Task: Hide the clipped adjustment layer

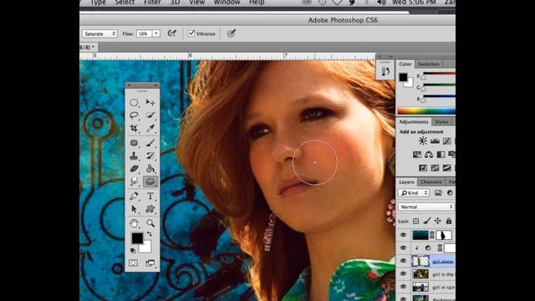Action: [x=403, y=247]
